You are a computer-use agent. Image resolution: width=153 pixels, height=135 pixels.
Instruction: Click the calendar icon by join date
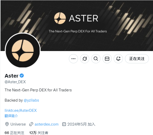click(x=64, y=124)
